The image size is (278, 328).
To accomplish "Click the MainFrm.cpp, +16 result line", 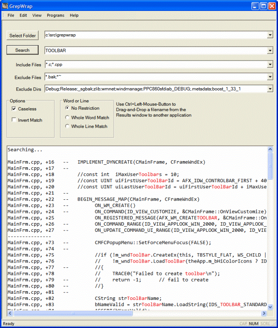I will tap(107, 162).
